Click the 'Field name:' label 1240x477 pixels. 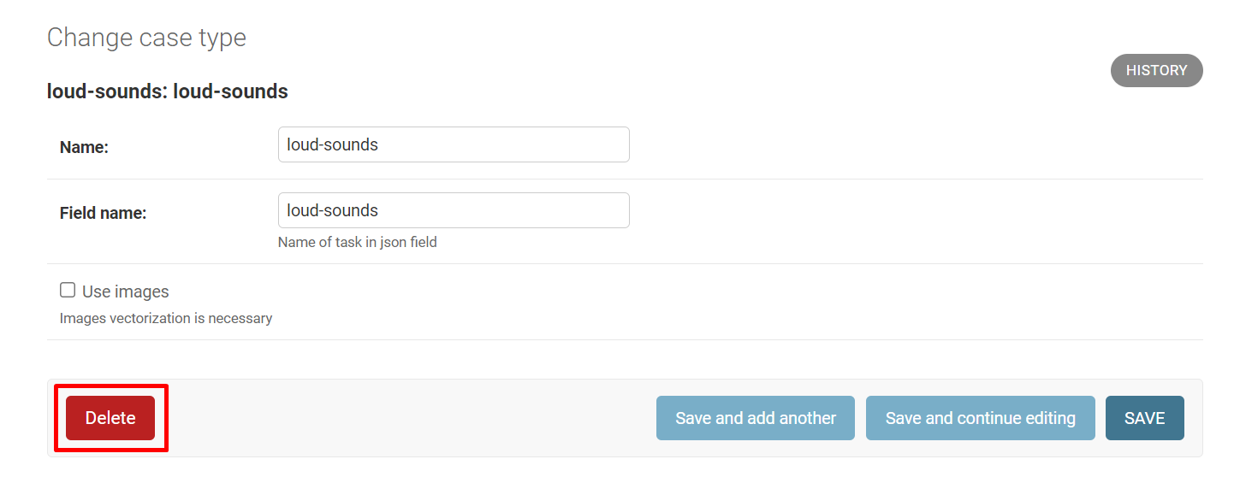(x=103, y=213)
